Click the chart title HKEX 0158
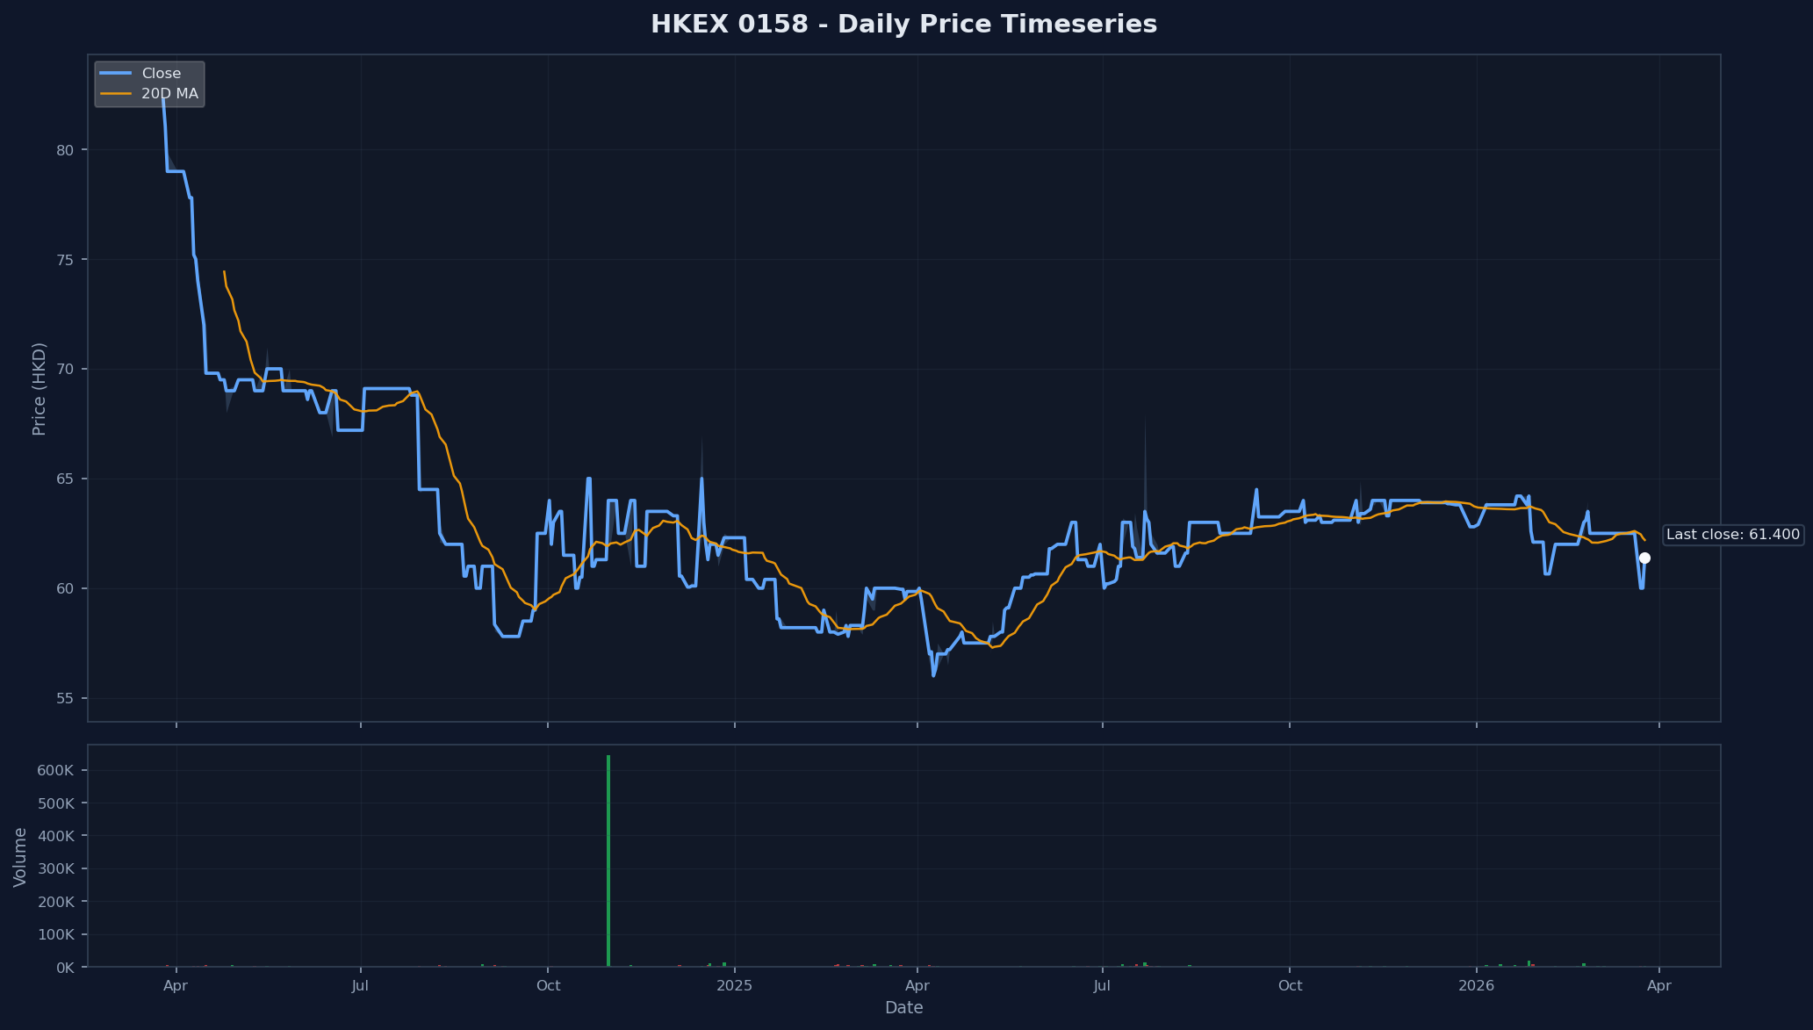 903,25
